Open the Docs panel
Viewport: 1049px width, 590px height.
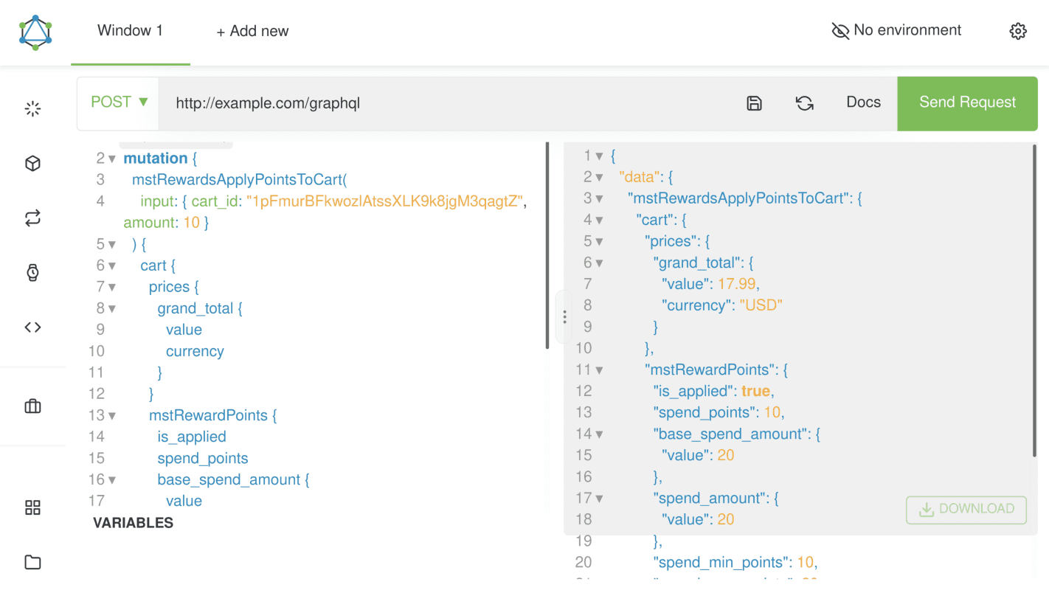[x=864, y=103]
